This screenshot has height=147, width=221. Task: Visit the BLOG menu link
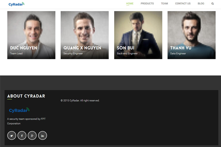coord(201,4)
